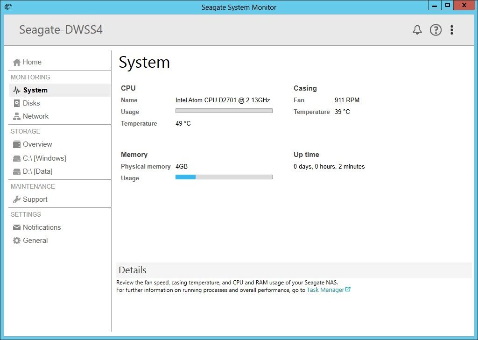This screenshot has height=340, width=478.
Task: Open the D:\ [Data] volume page
Action: (x=38, y=171)
